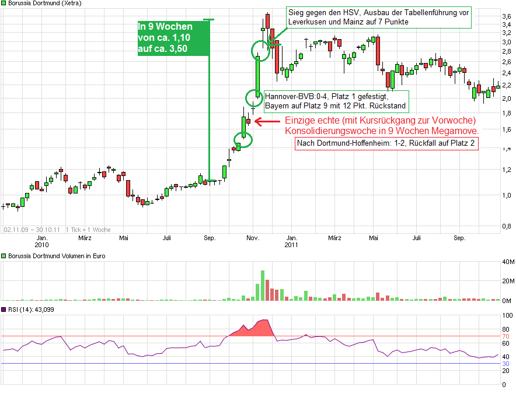Image resolution: width=516 pixels, height=394 pixels.
Task: Click the '40M' volume axis value
Action: click(508, 262)
